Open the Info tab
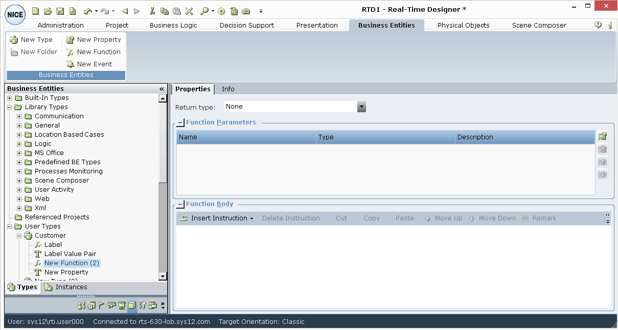Screen dimensions: 618x330 [228, 89]
